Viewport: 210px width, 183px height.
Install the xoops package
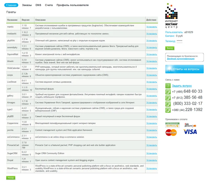(x=152, y=75)
